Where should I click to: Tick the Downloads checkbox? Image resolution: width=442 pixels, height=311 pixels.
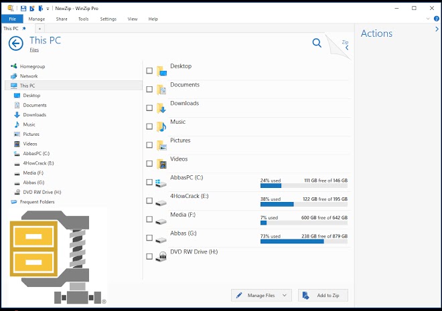pyautogui.click(x=149, y=108)
